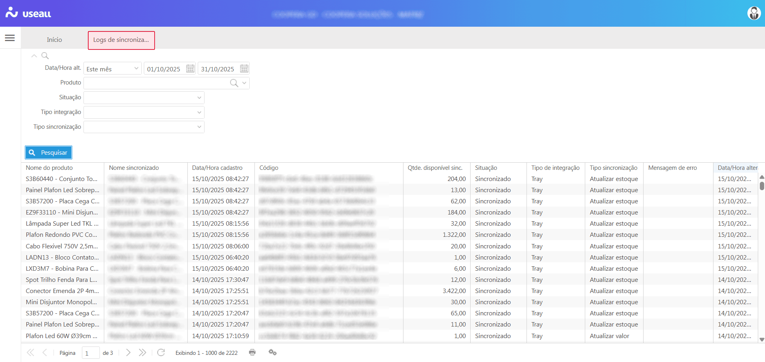Click the user profile avatar
765x362 pixels.
tap(753, 13)
